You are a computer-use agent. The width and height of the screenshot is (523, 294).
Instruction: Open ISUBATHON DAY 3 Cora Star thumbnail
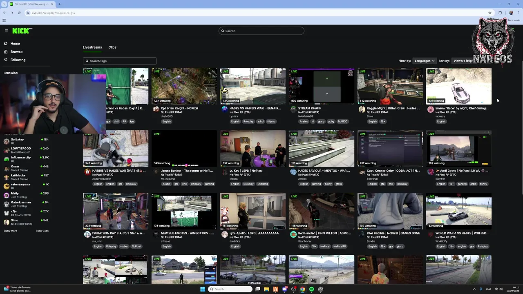coord(116,211)
